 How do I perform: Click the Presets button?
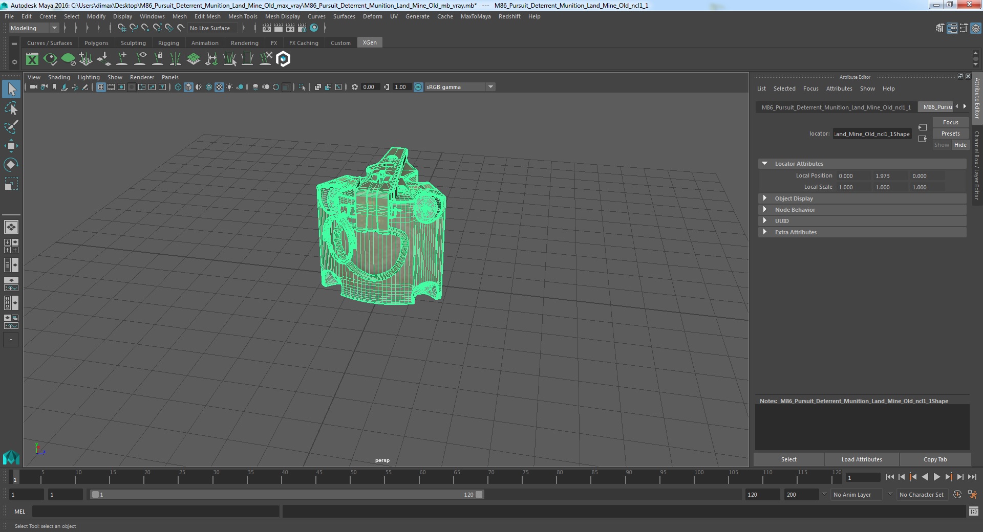point(950,134)
